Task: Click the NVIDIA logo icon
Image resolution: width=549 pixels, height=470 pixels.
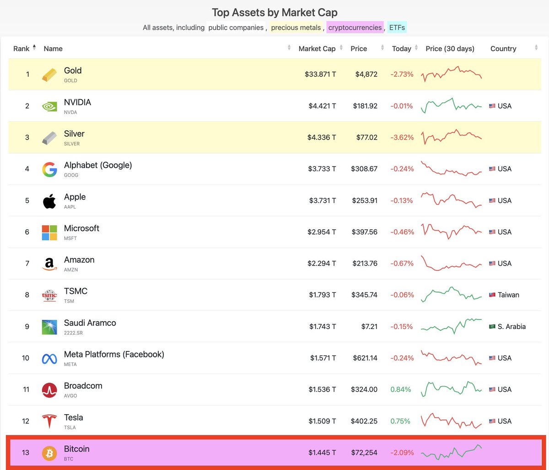Action: click(49, 106)
